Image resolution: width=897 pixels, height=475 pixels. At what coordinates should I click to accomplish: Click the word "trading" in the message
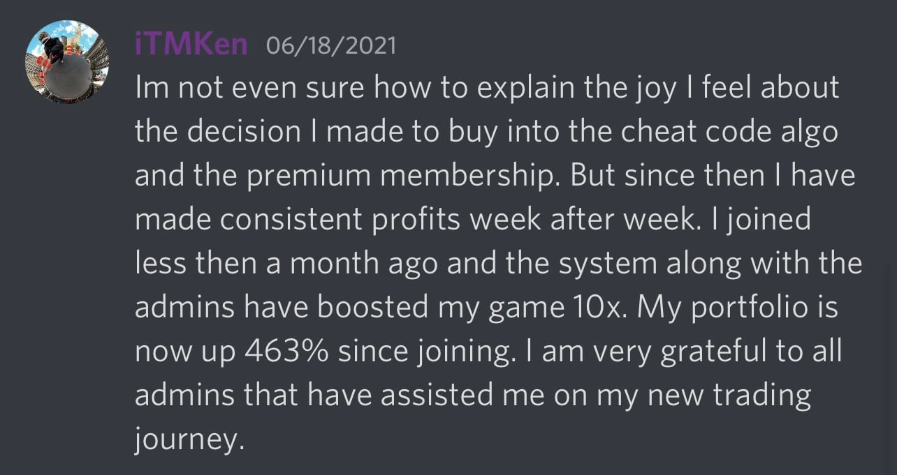(x=761, y=396)
